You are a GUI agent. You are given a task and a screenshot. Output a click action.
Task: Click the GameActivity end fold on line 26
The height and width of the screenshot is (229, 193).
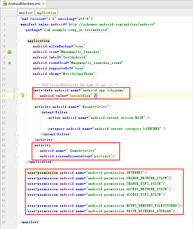(x=17, y=156)
